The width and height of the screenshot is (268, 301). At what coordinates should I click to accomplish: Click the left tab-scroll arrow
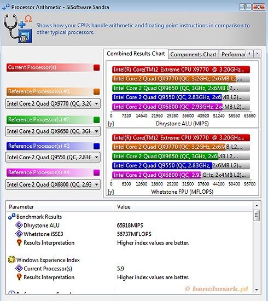[249, 54]
